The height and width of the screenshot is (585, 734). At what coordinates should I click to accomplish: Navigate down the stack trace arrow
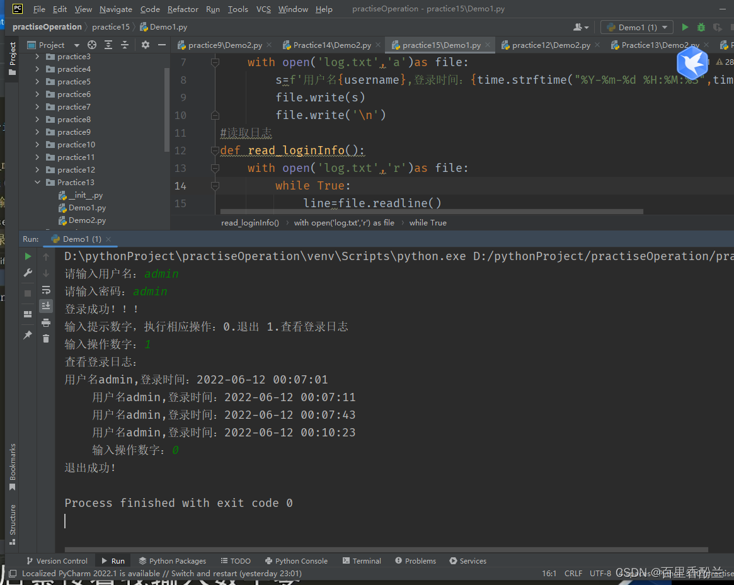(x=46, y=273)
